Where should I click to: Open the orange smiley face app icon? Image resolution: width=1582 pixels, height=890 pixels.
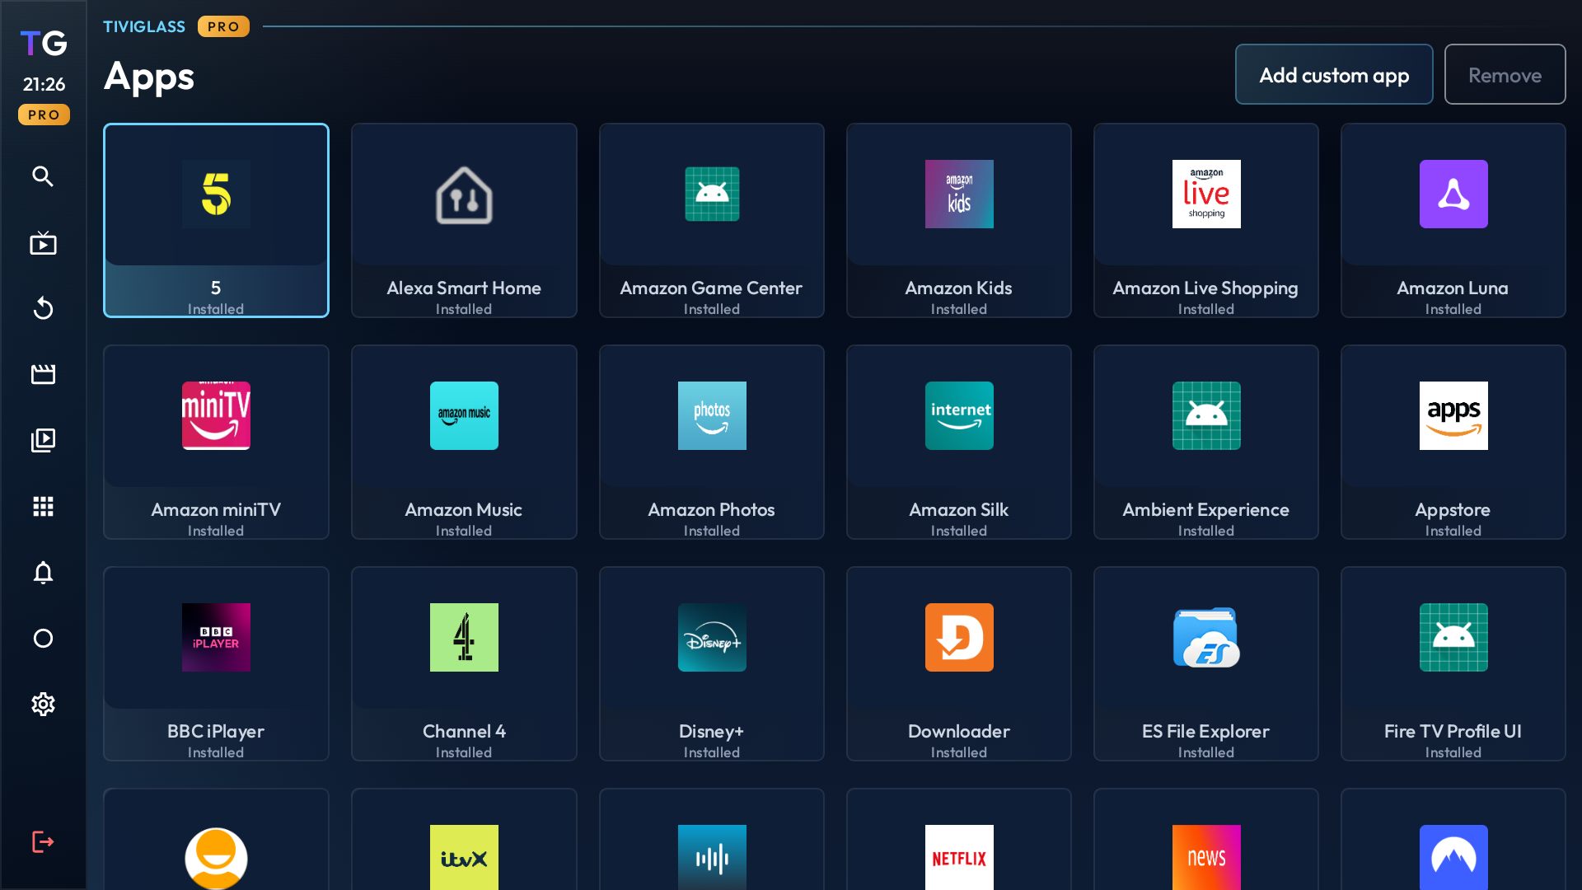[x=216, y=858]
